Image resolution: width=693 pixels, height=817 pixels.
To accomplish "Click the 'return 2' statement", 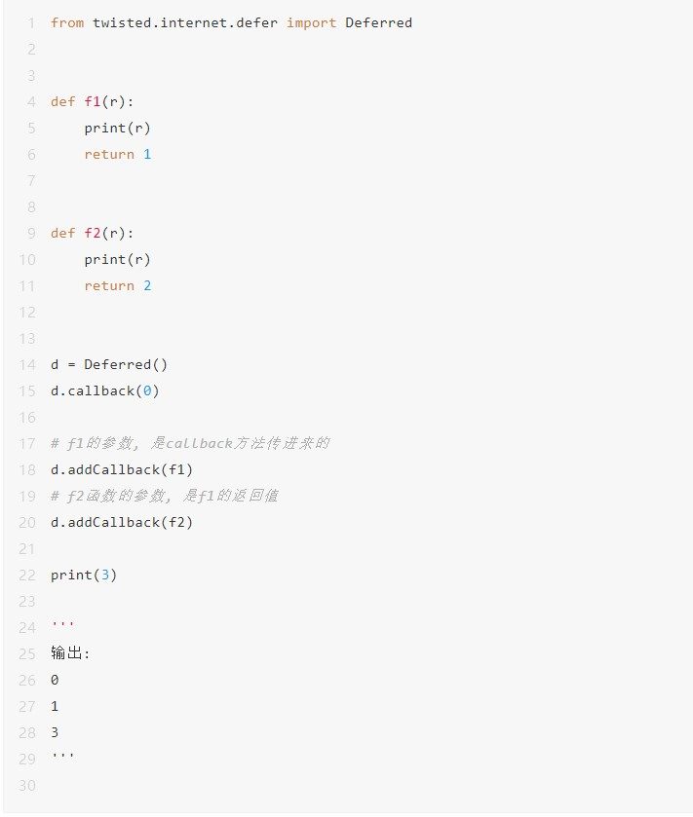I will point(118,285).
